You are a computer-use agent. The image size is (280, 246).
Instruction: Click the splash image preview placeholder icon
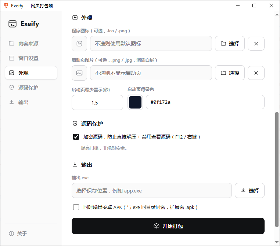click(79, 73)
